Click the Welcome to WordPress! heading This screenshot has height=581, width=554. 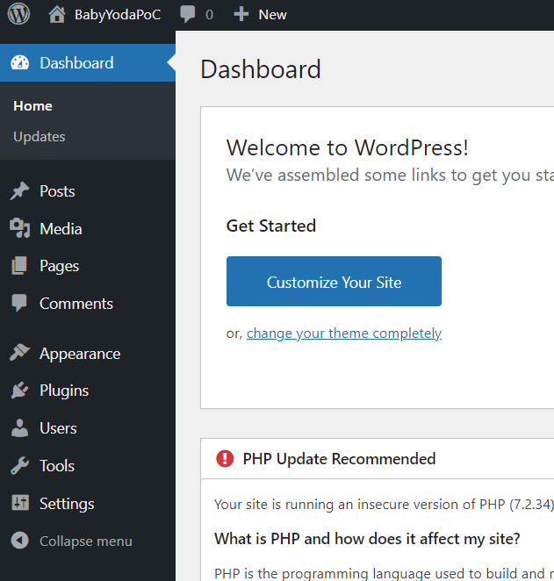(347, 147)
